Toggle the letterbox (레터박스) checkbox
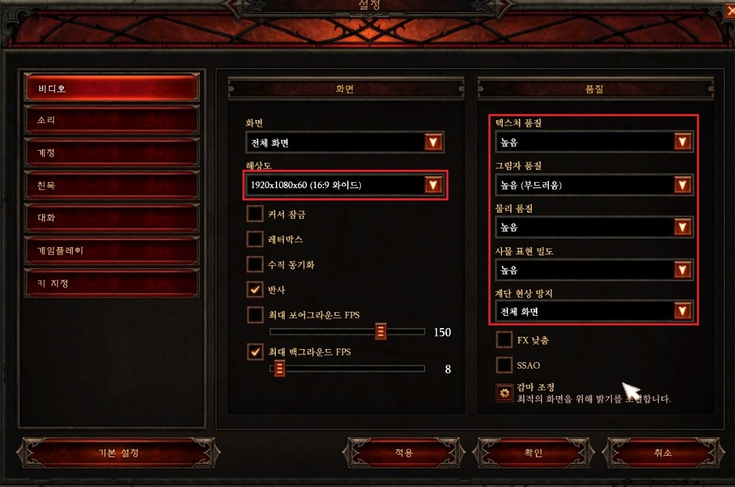 point(255,239)
